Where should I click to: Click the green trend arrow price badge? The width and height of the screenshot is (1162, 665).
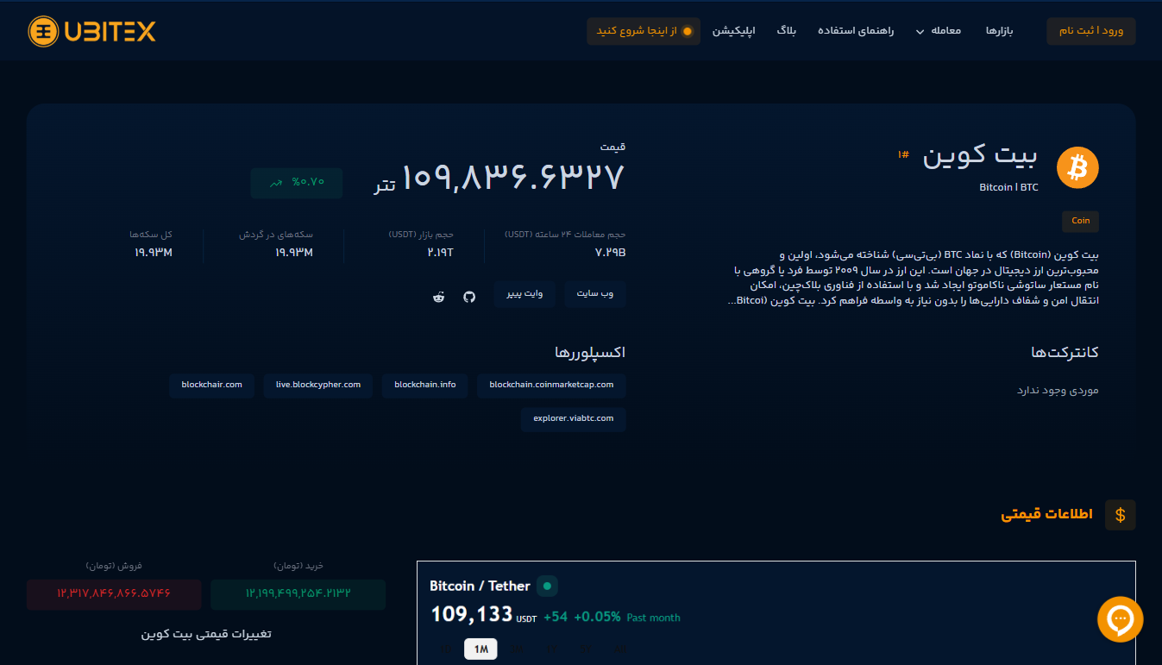[296, 183]
